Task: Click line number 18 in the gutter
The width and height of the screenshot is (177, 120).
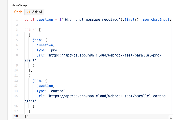Action: [16, 116]
